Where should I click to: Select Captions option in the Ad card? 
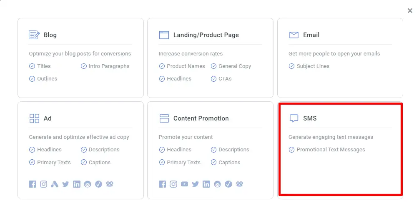pyautogui.click(x=95, y=162)
